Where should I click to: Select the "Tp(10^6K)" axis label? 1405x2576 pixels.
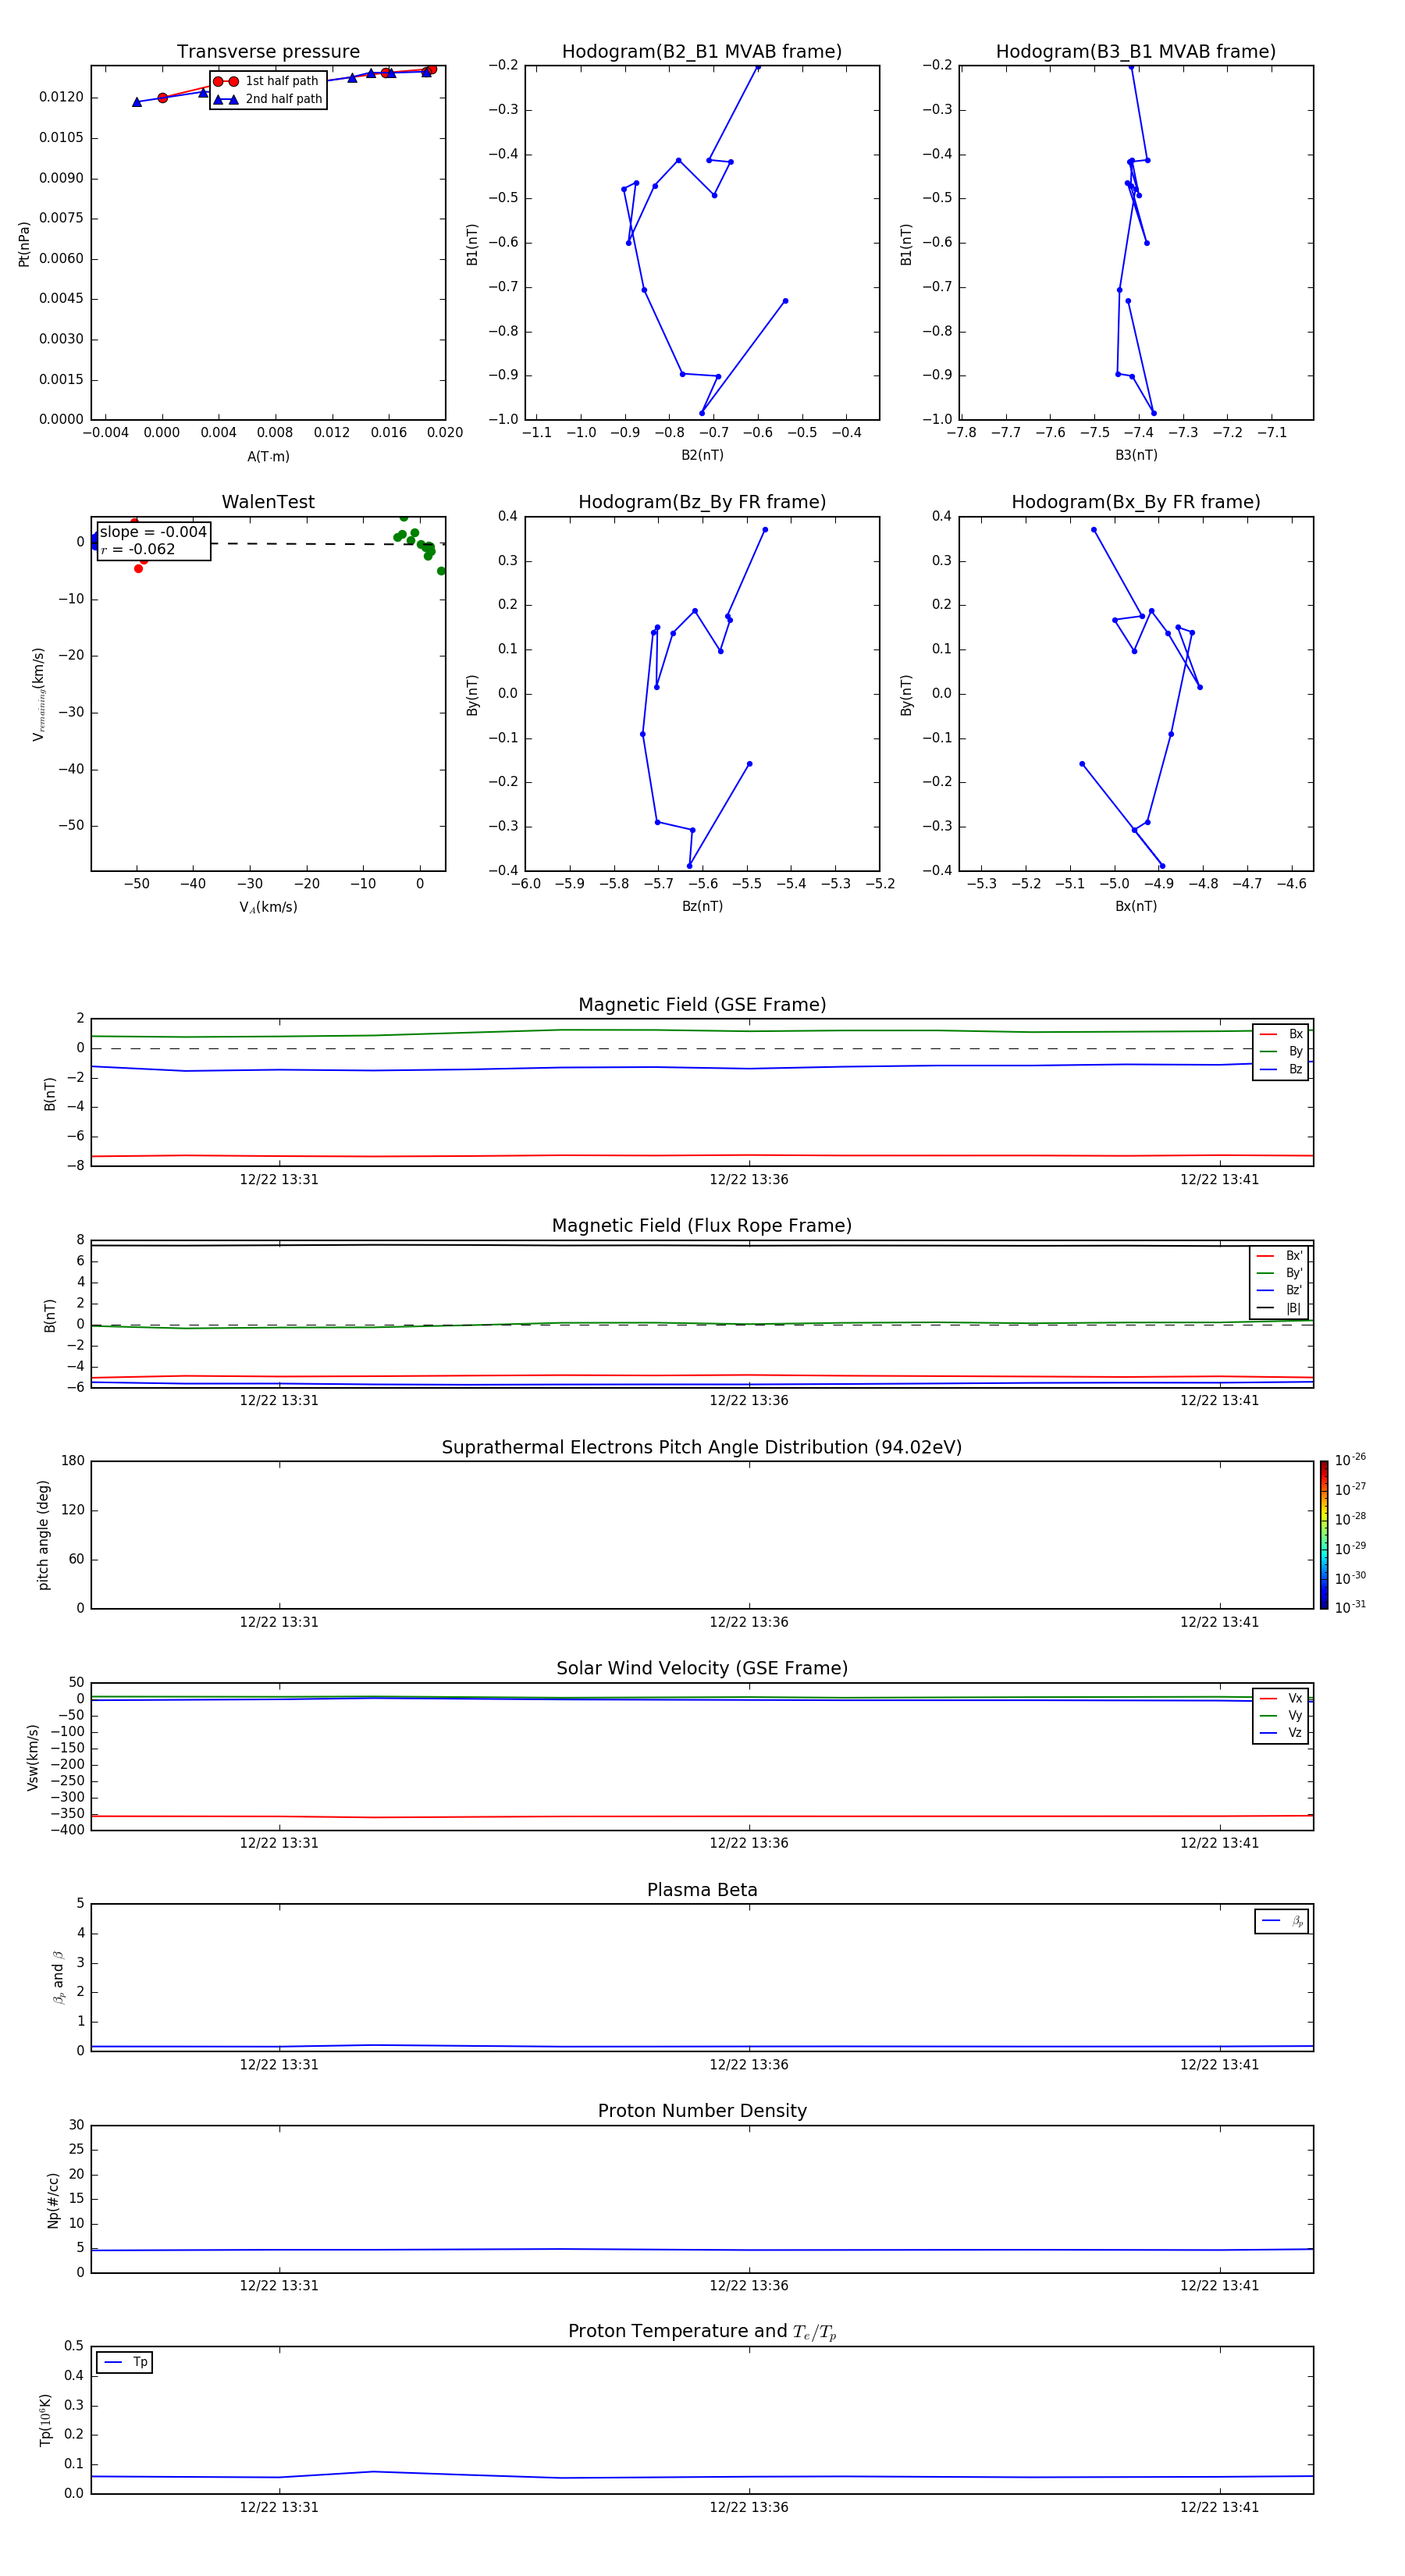point(45,2420)
